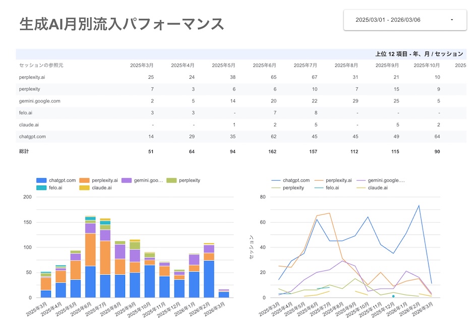Select the claude.ai row label in table
This screenshot has width=474, height=326.
(x=29, y=125)
